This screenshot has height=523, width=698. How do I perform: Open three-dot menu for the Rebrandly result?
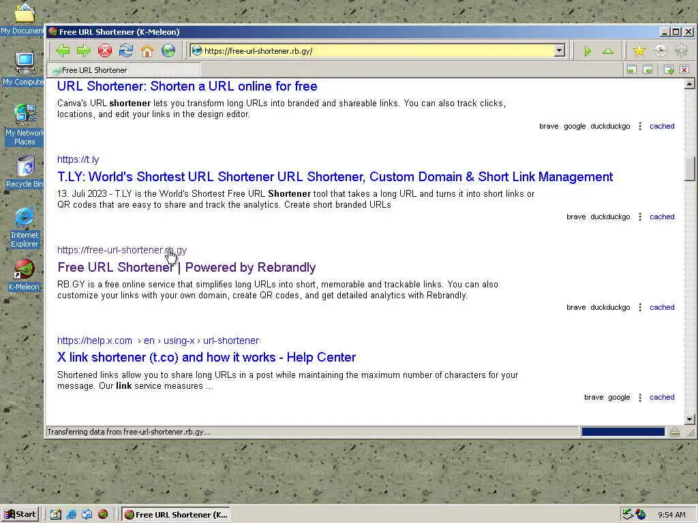[x=640, y=307]
